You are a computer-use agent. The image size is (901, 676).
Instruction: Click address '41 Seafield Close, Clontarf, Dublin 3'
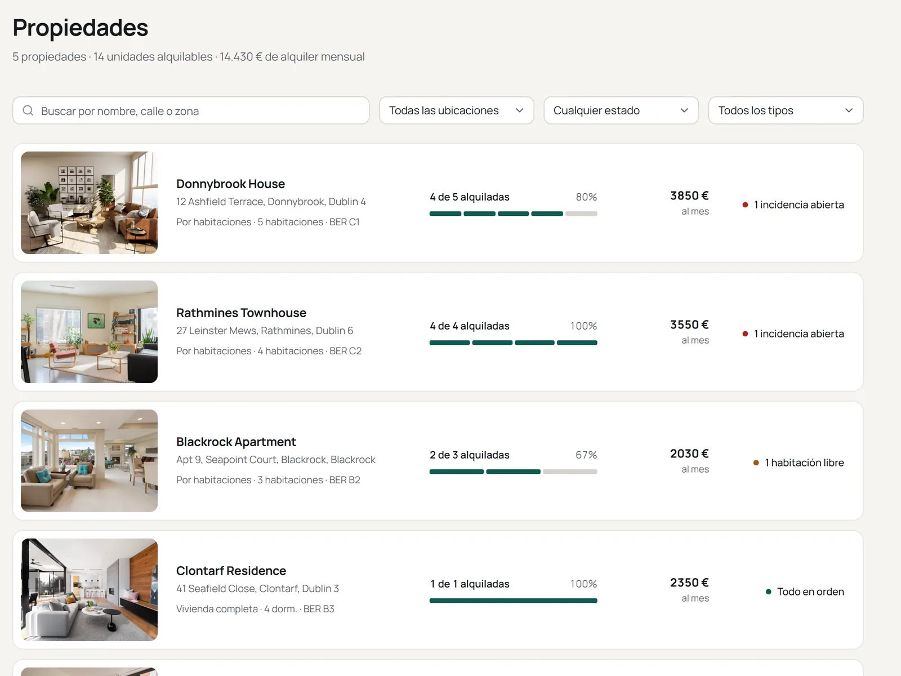pos(257,589)
